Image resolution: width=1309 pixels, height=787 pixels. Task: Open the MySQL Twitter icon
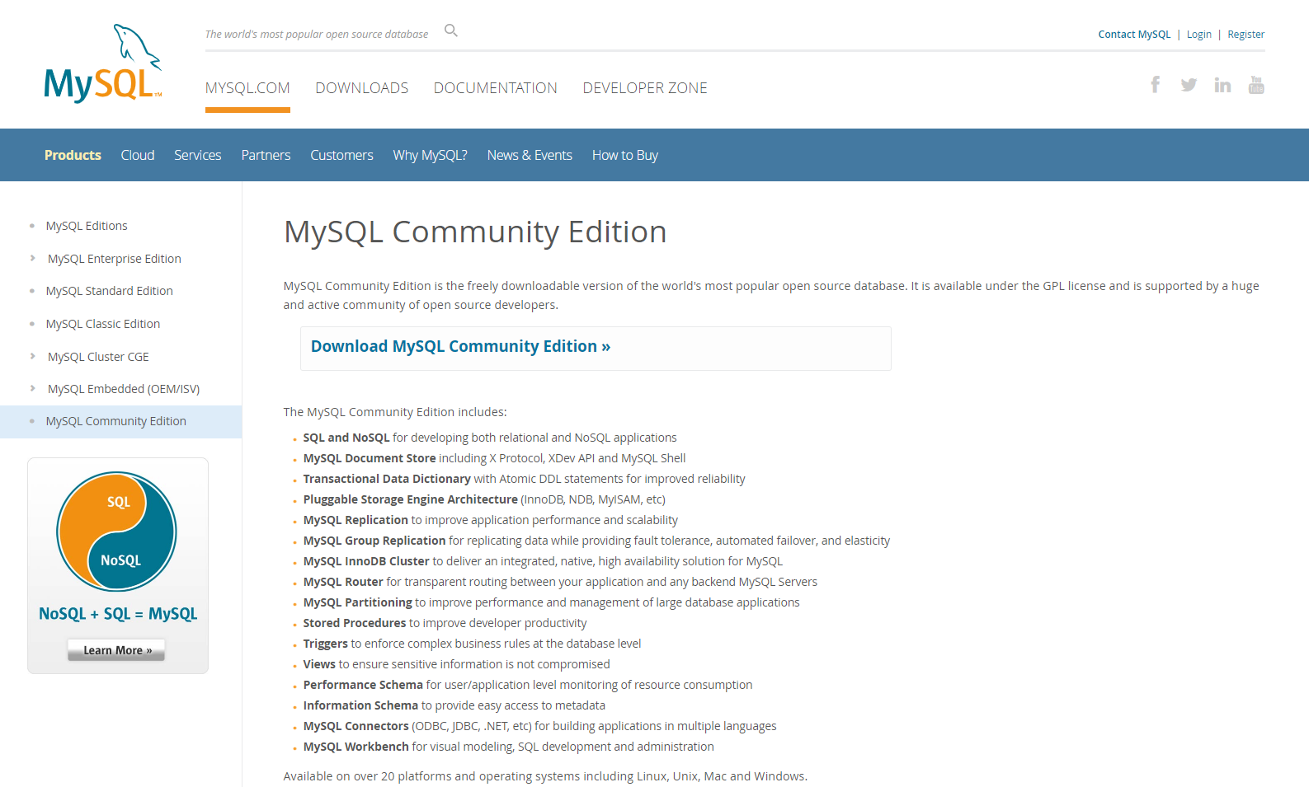click(1189, 85)
